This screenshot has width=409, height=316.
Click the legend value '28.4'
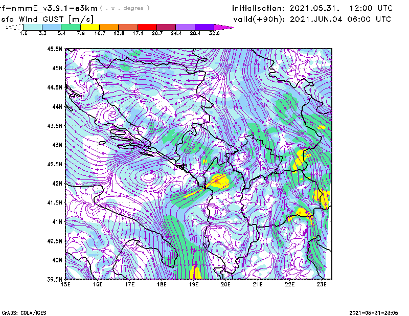coord(195,33)
